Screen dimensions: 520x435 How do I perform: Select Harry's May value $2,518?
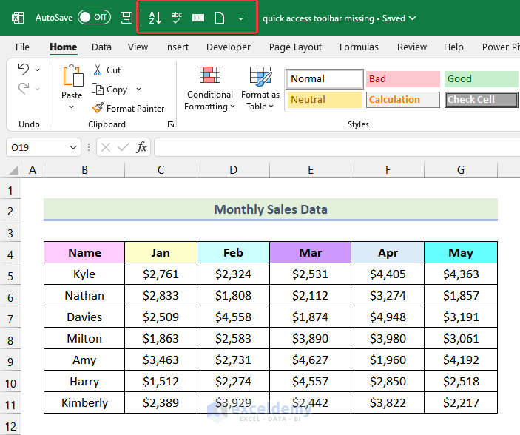[461, 381]
